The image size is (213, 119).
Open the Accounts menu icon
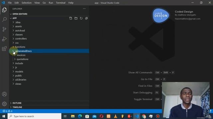(4, 94)
